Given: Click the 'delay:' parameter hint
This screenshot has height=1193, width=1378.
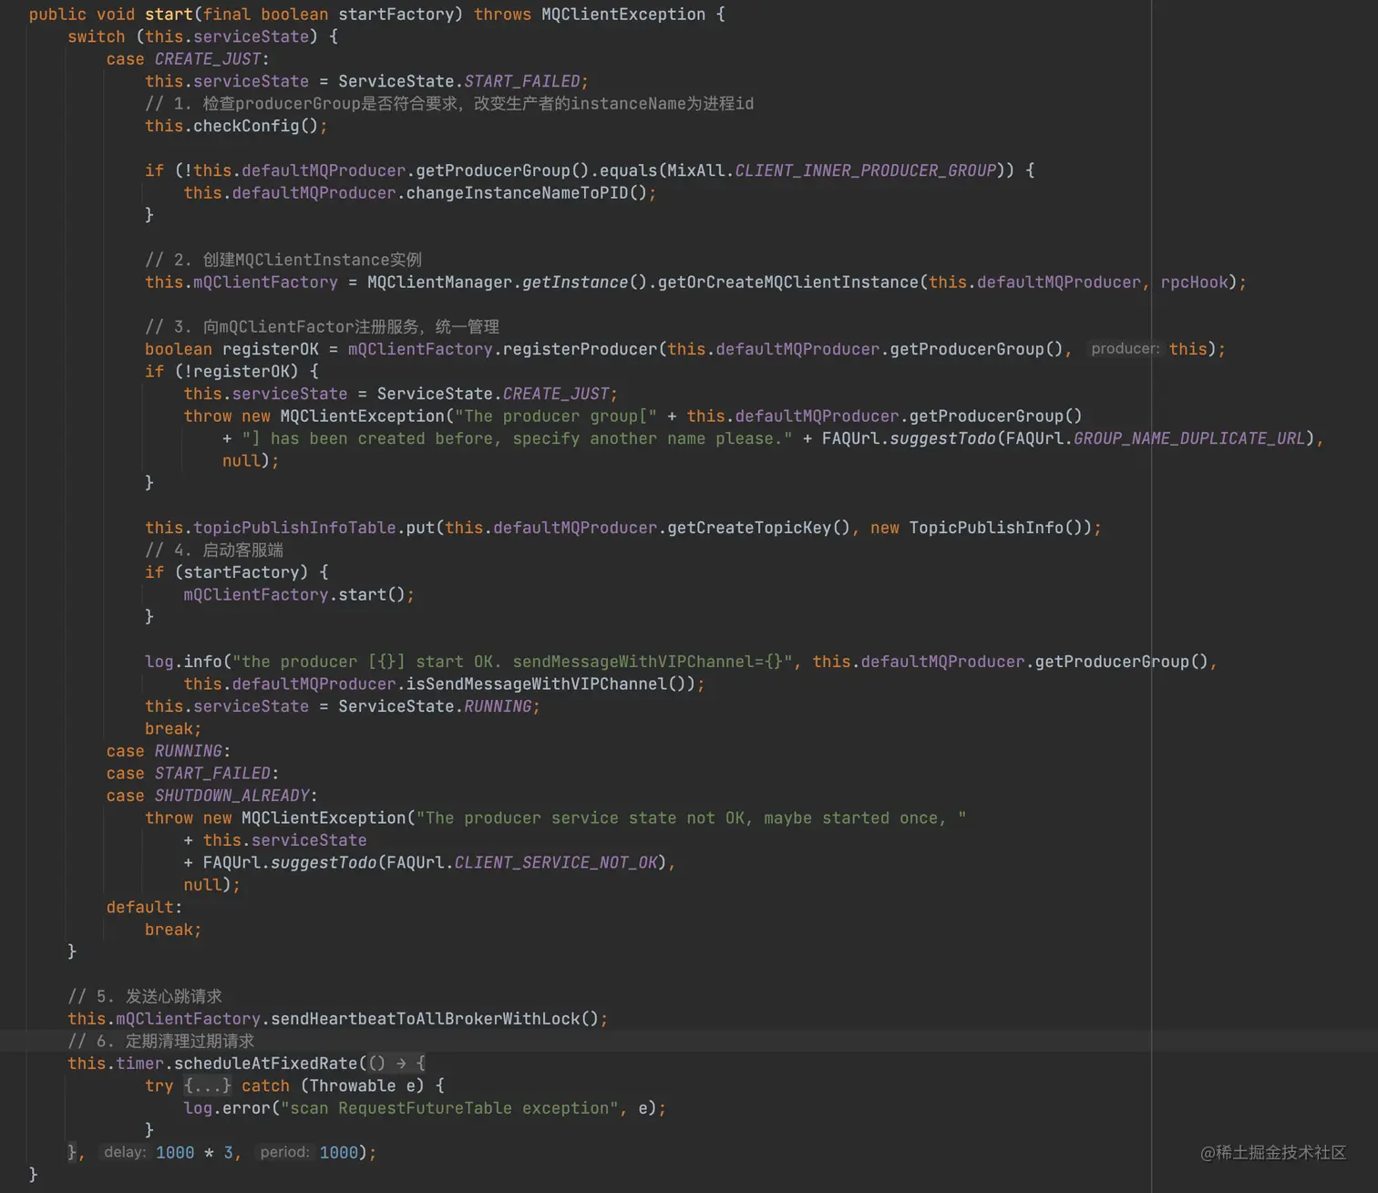Looking at the screenshot, I should coord(125,1153).
